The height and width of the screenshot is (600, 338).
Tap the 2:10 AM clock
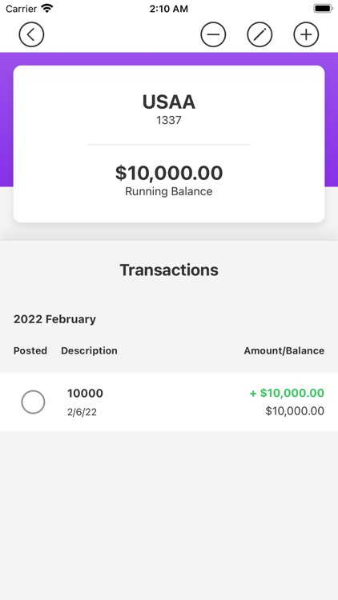click(169, 9)
